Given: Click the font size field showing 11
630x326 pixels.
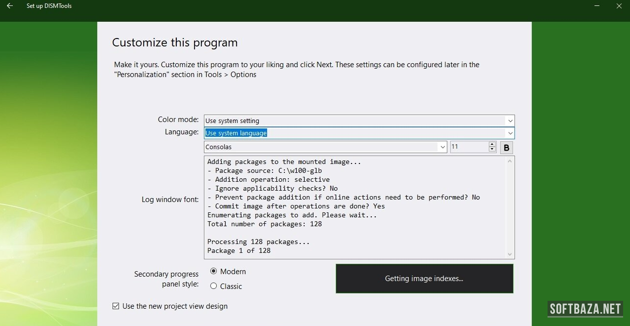Looking at the screenshot, I should (x=468, y=147).
